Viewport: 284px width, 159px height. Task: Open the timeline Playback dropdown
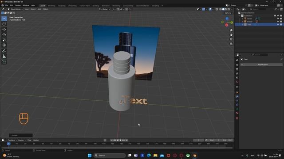coord(12,140)
